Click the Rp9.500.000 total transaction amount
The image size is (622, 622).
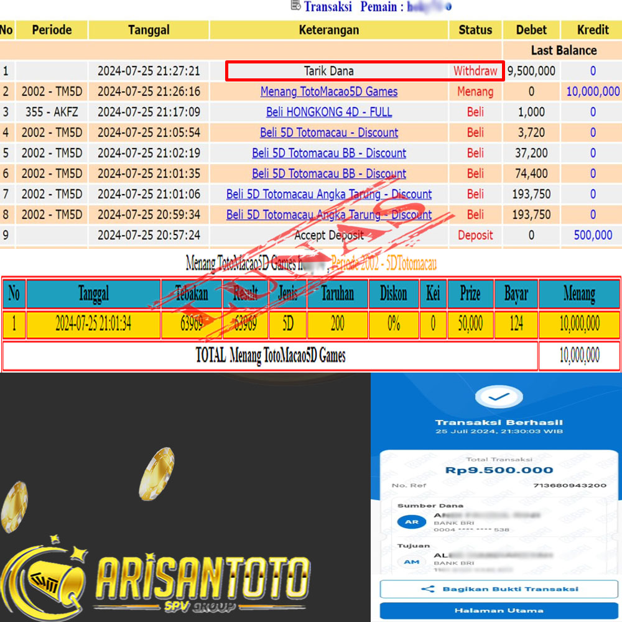pyautogui.click(x=499, y=470)
